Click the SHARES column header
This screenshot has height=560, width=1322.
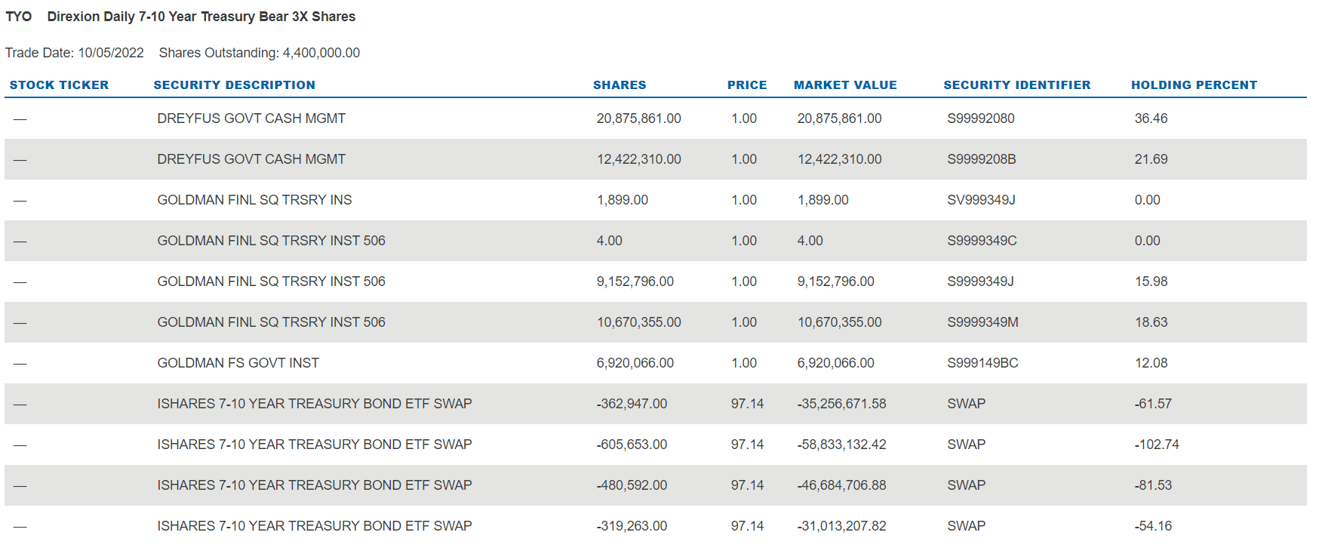click(619, 85)
